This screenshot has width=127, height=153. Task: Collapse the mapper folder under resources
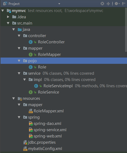[19, 105]
